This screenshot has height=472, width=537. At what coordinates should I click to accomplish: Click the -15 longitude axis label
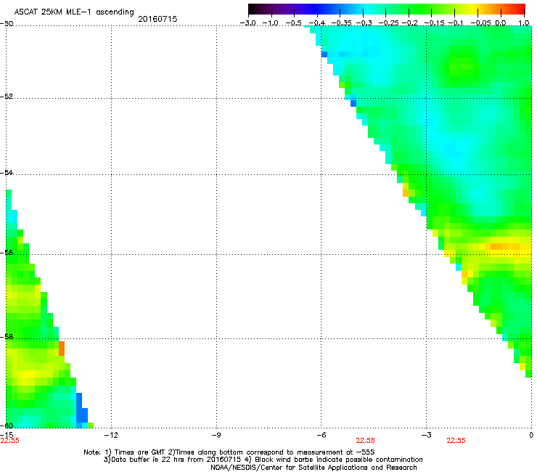pyautogui.click(x=7, y=435)
